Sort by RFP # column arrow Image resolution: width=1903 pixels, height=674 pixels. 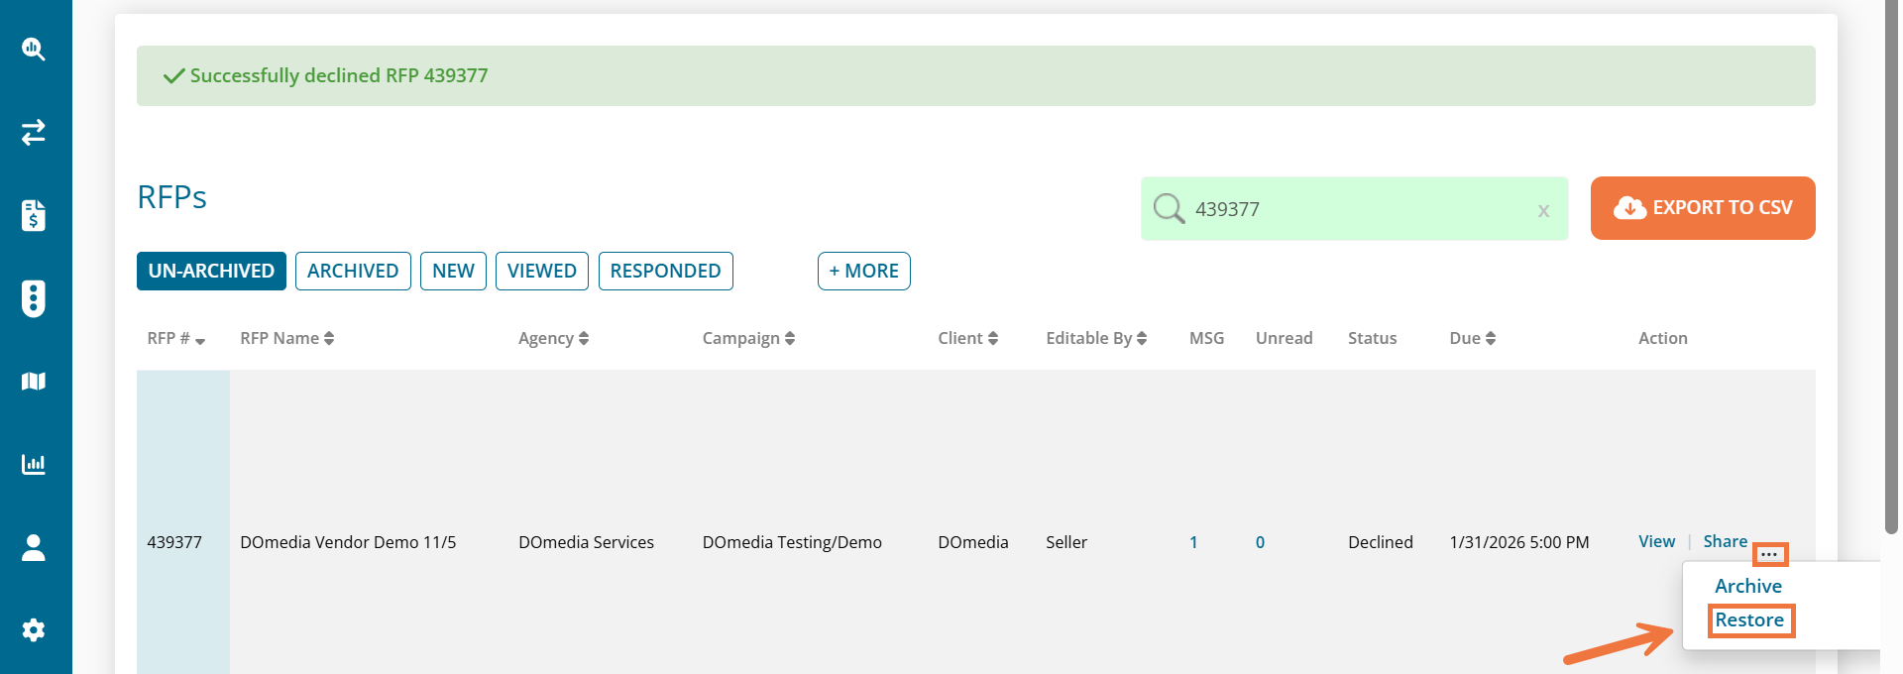[200, 340]
